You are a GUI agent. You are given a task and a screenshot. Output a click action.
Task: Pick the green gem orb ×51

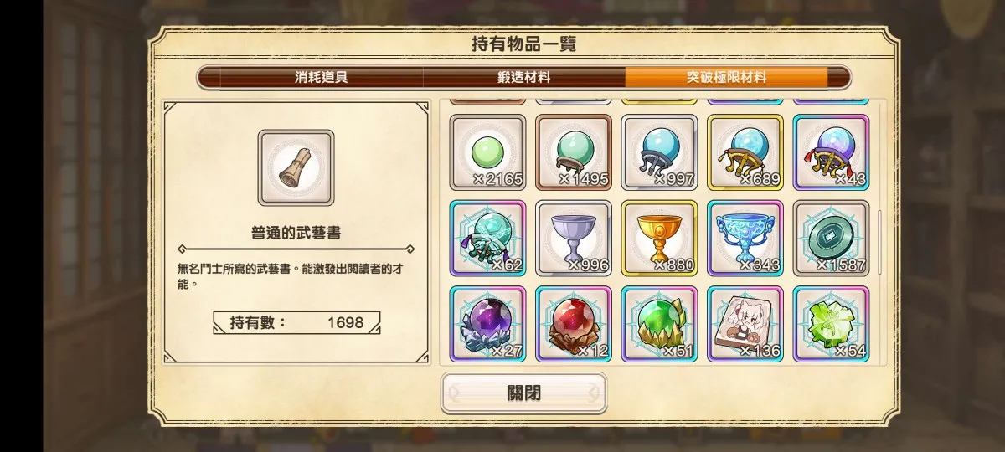[x=659, y=324]
